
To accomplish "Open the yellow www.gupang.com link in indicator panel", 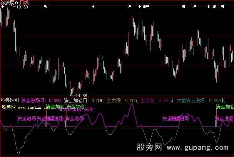I will pos(32,107).
